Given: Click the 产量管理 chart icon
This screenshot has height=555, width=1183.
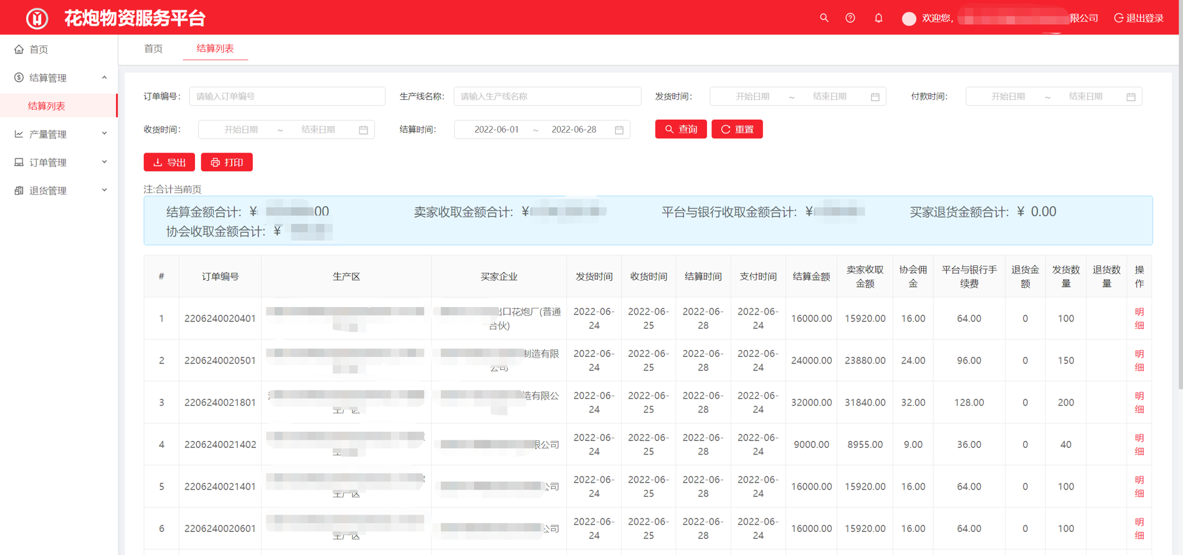Looking at the screenshot, I should [x=19, y=134].
